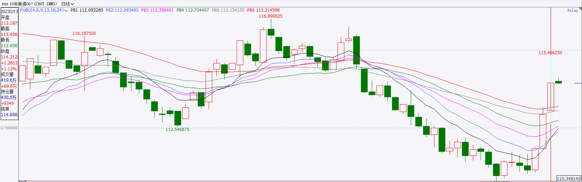Click the +9349 open interest change
This screenshot has height=182, width=582.
pyautogui.click(x=7, y=103)
